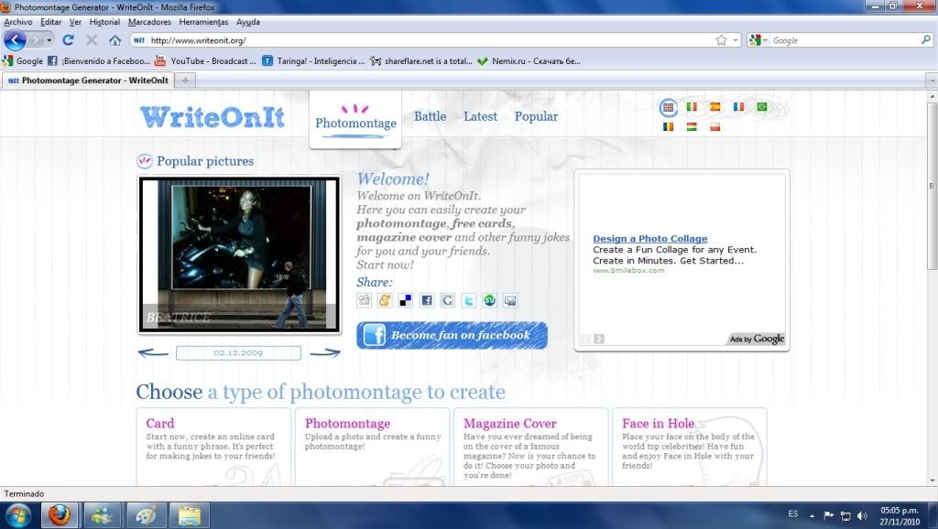Open the recent pages history dropdown

(49, 40)
